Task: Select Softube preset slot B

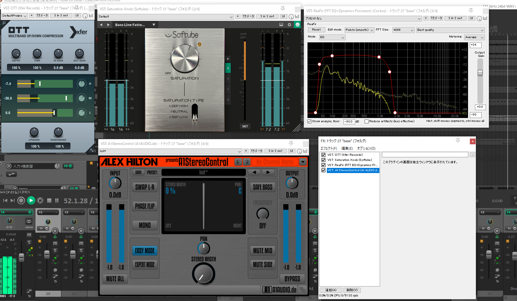Action: click(228, 79)
